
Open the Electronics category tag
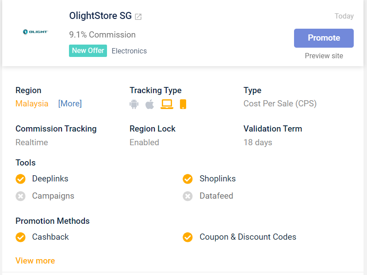(x=129, y=51)
